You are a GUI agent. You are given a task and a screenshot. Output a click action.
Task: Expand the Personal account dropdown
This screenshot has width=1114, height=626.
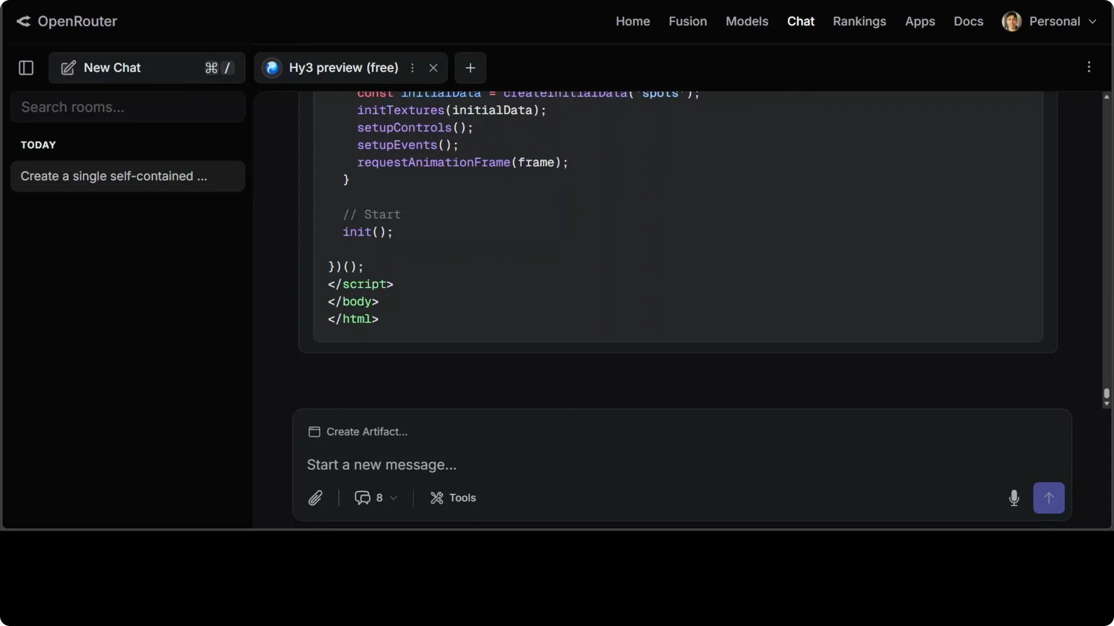pyautogui.click(x=1049, y=21)
